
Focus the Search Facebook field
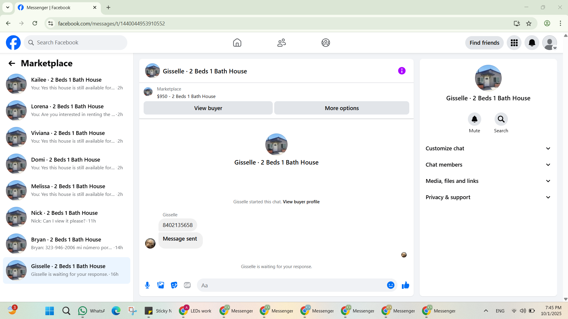pyautogui.click(x=76, y=43)
